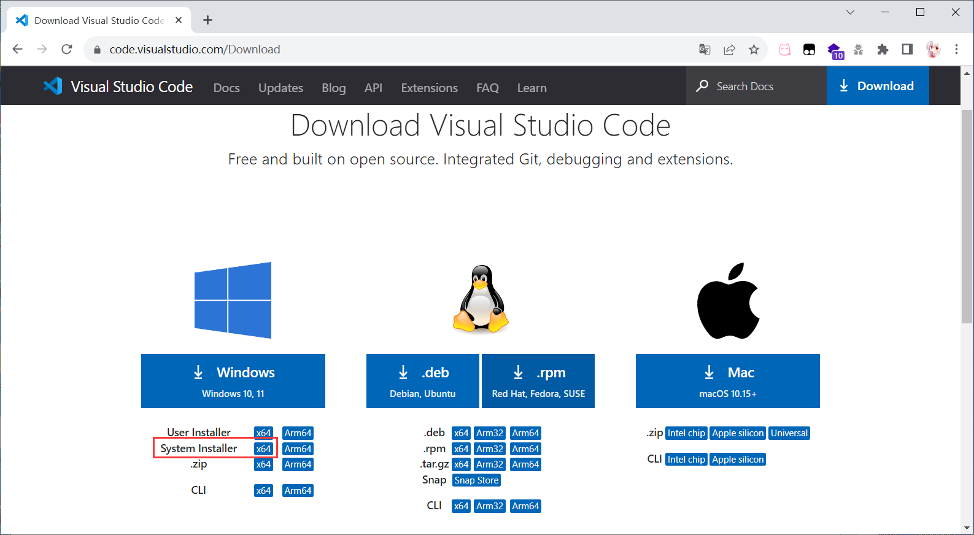Toggle the browser side panel icon
This screenshot has height=535, width=974.
point(907,50)
